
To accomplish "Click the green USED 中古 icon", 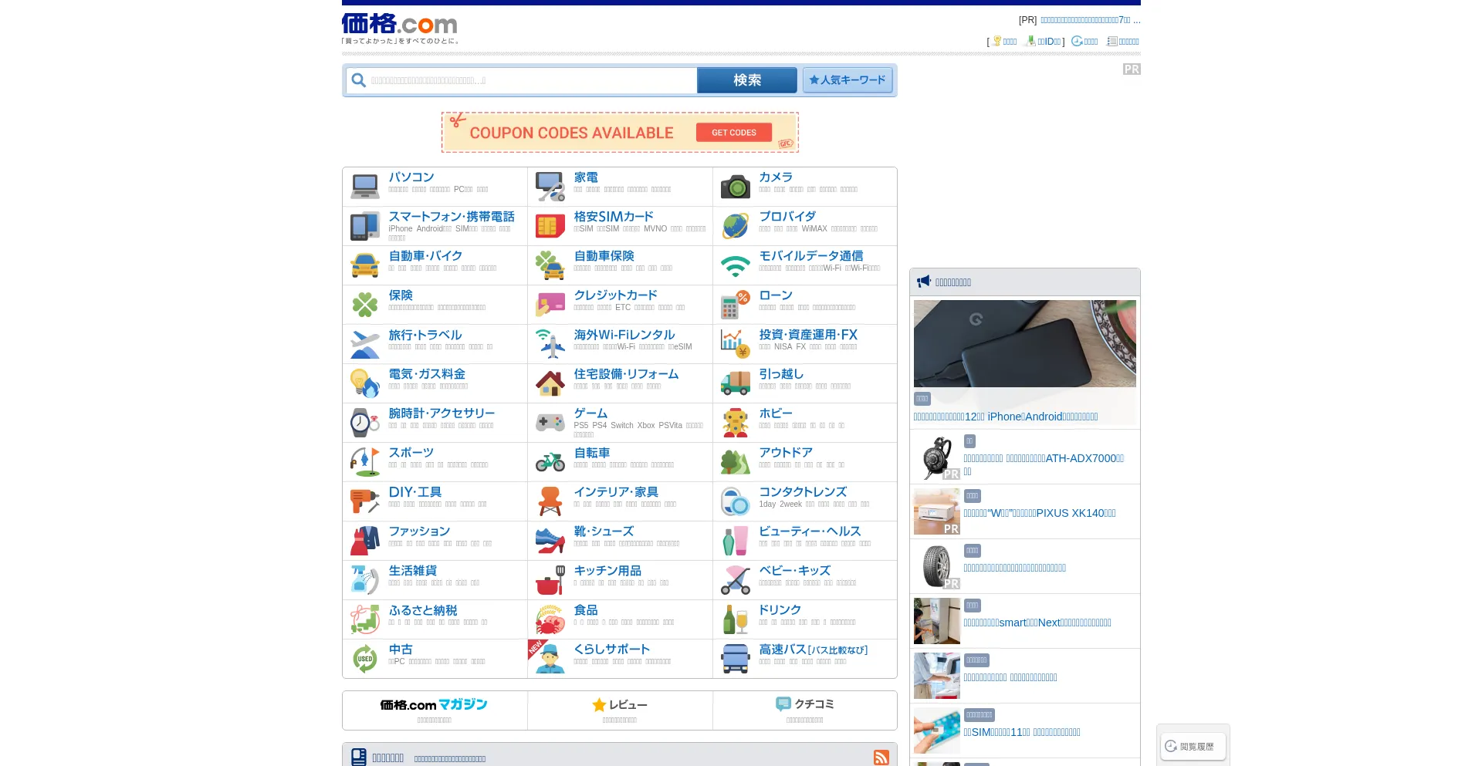I will (364, 659).
